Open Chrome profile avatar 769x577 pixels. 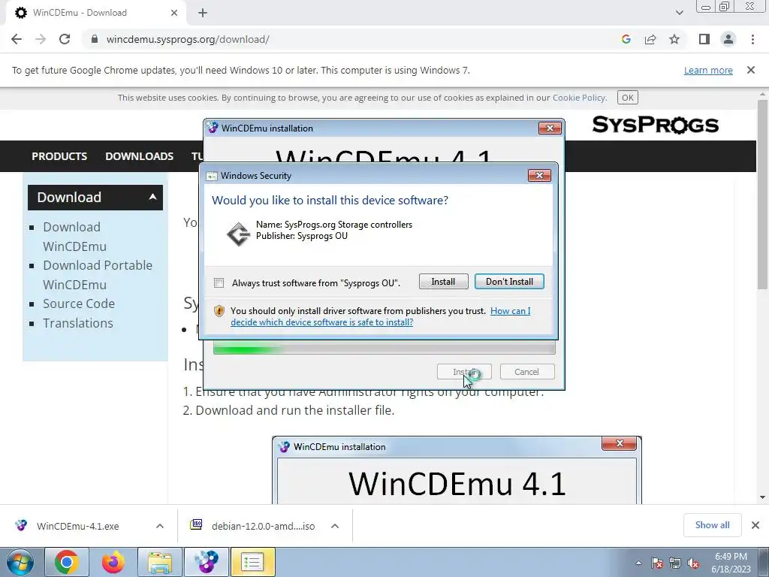(x=728, y=39)
